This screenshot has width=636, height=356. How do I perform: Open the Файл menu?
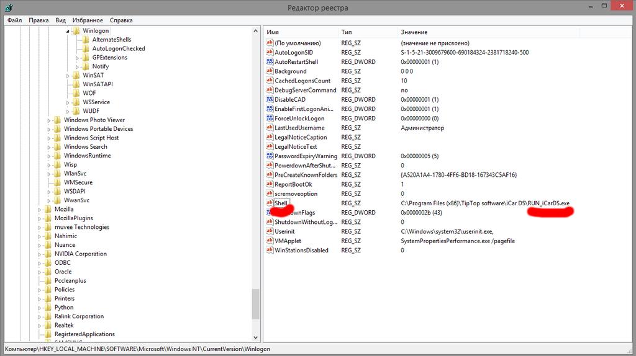pyautogui.click(x=14, y=20)
